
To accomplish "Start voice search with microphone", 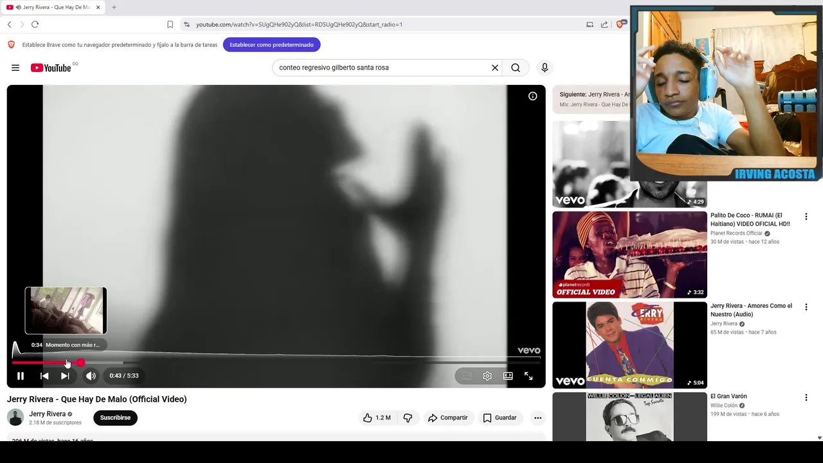I will click(545, 68).
